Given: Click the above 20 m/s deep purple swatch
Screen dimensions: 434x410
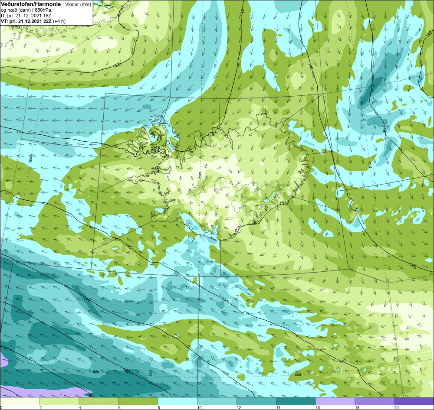Looking at the screenshot, I should [414, 401].
